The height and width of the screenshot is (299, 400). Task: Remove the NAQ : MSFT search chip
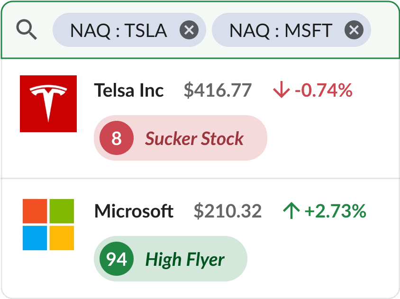click(354, 30)
